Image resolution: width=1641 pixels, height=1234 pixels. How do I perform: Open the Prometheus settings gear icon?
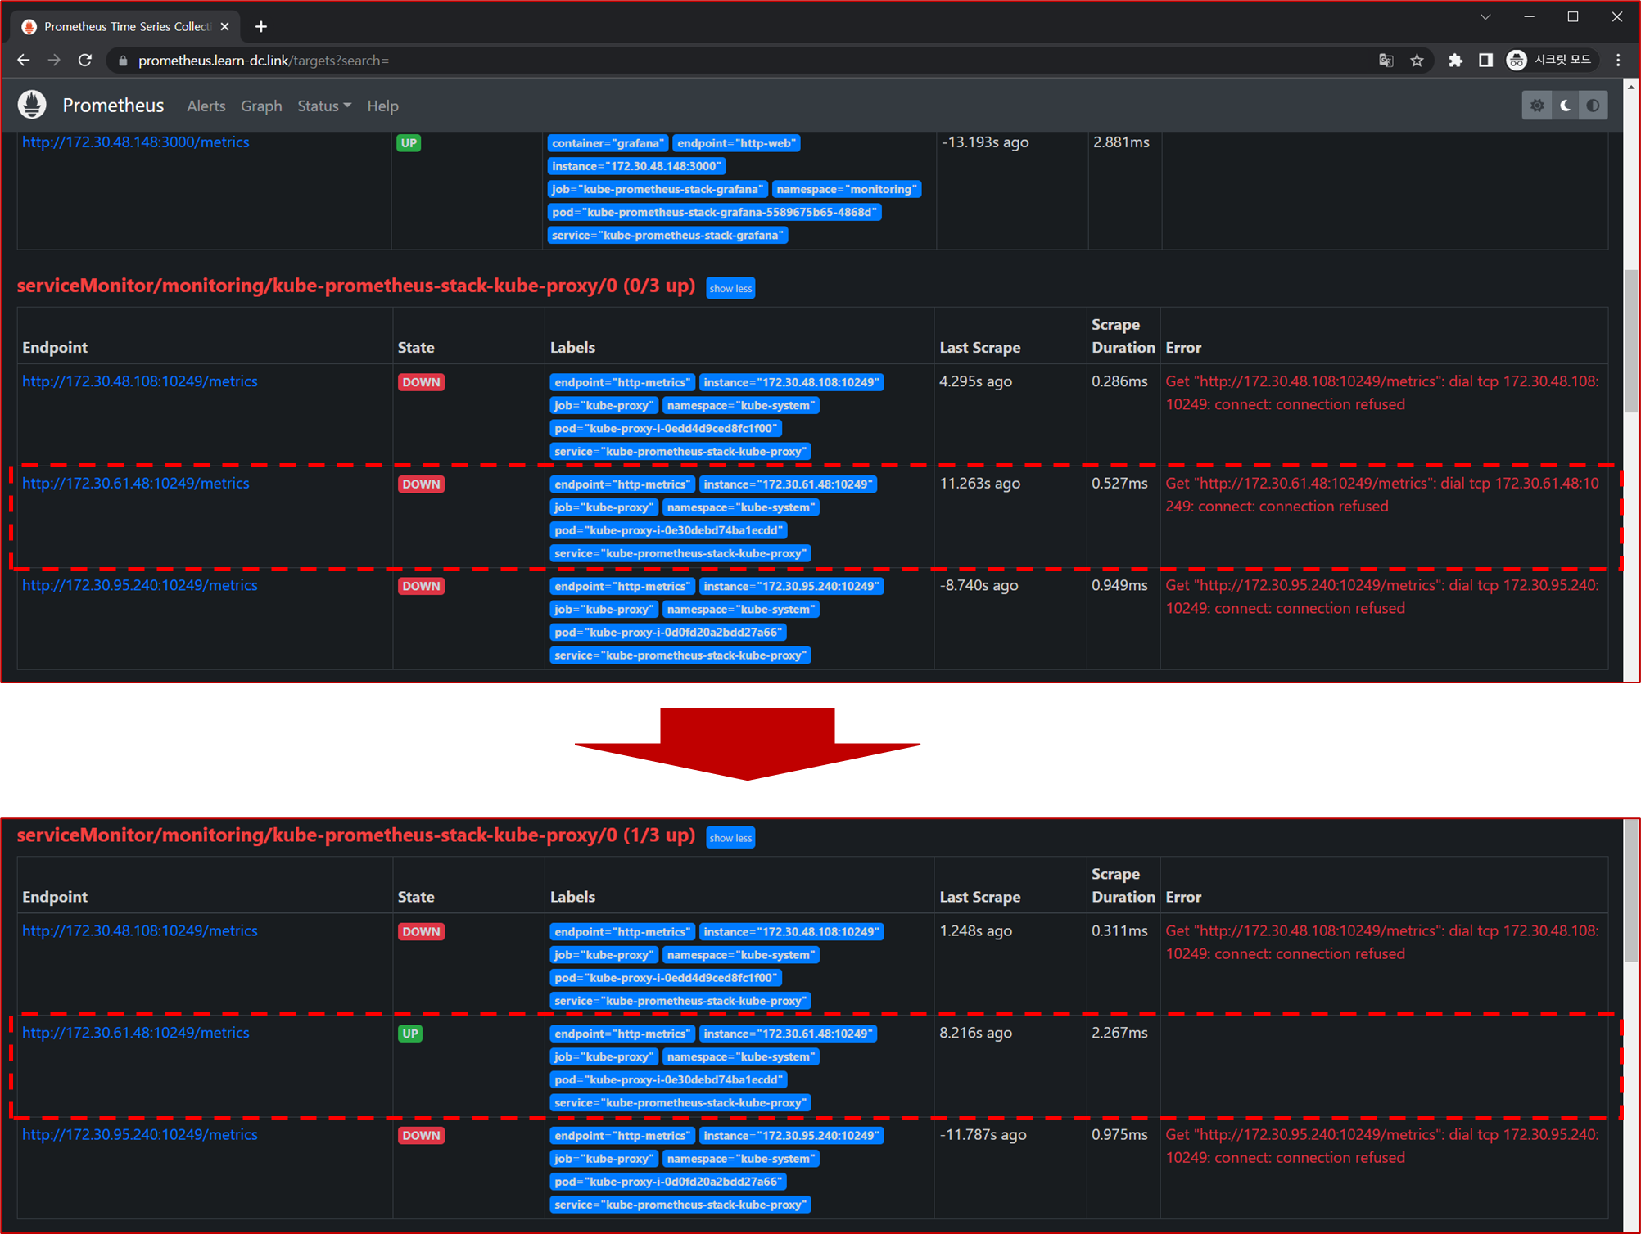1537,105
